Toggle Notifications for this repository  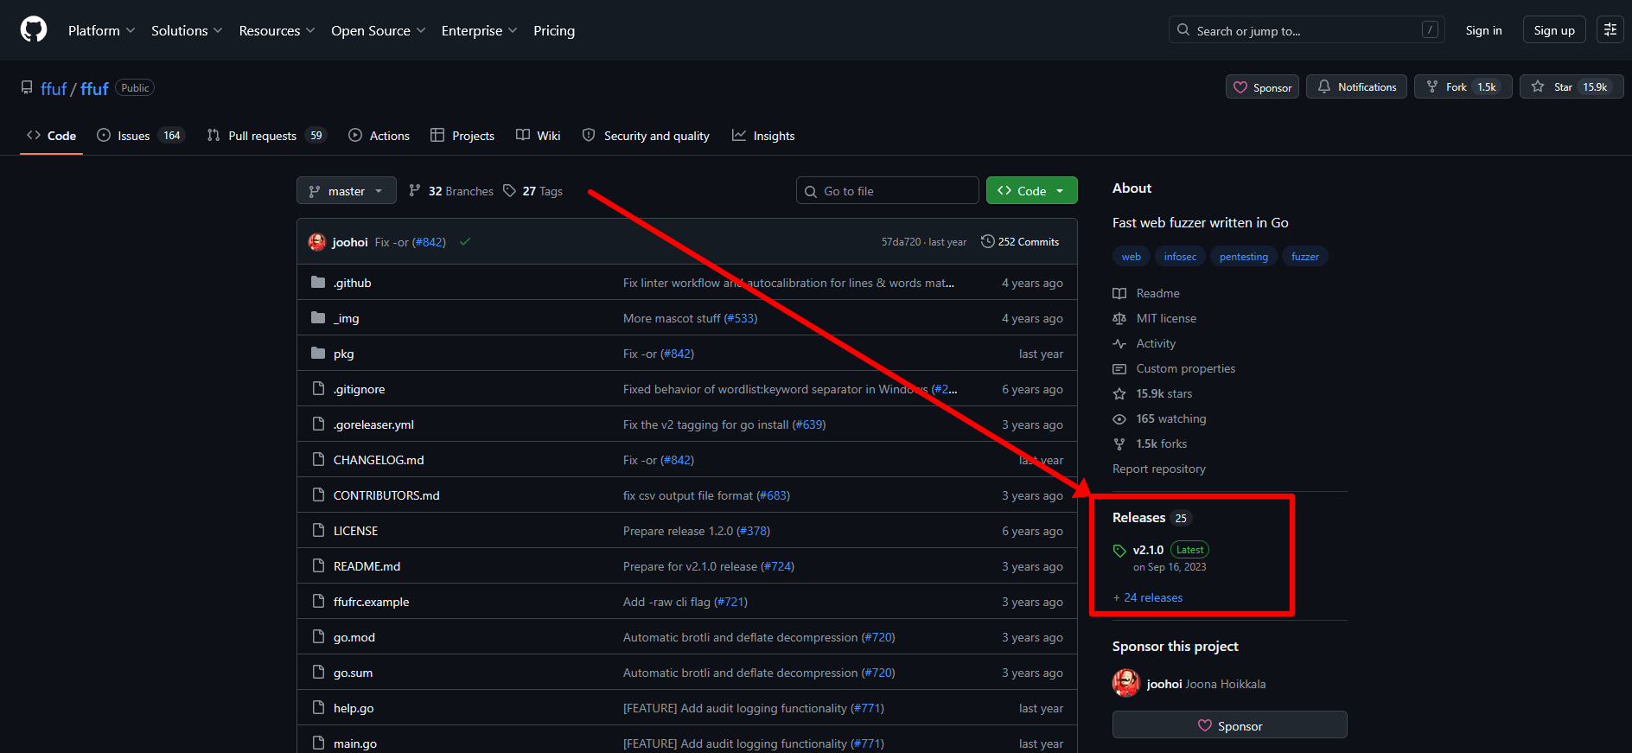click(x=1356, y=87)
